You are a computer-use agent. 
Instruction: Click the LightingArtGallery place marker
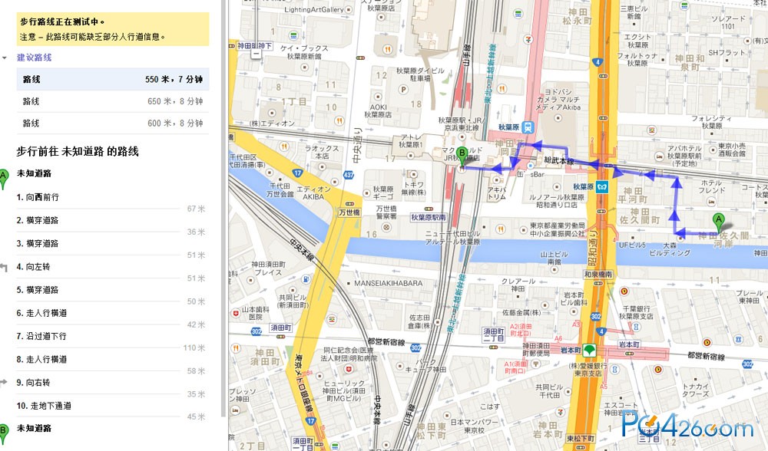pyautogui.click(x=349, y=9)
